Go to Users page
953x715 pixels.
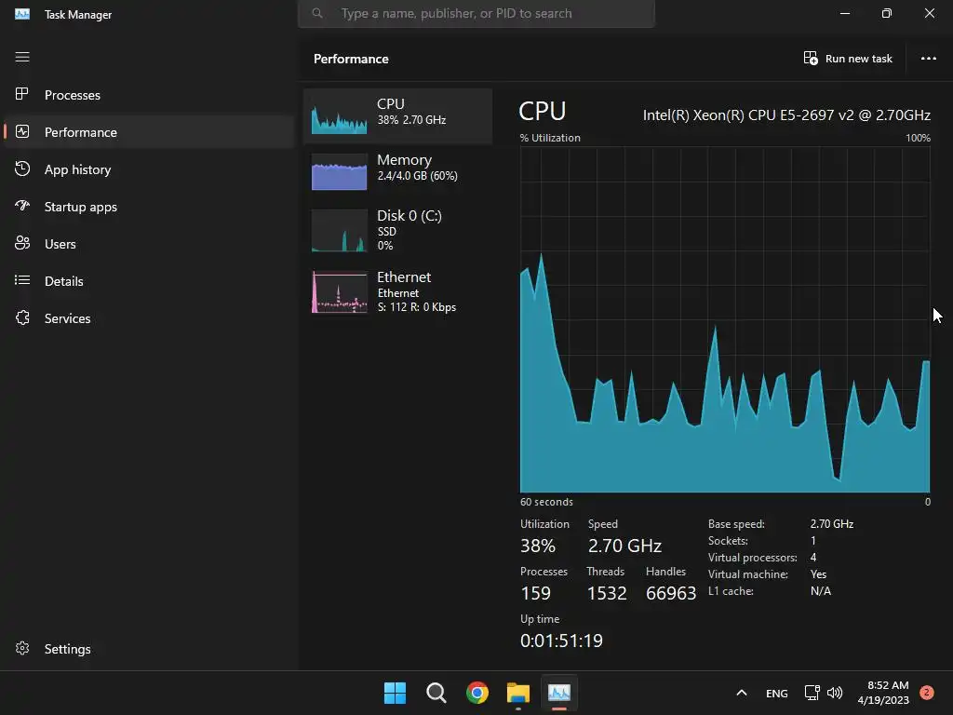[x=60, y=244]
